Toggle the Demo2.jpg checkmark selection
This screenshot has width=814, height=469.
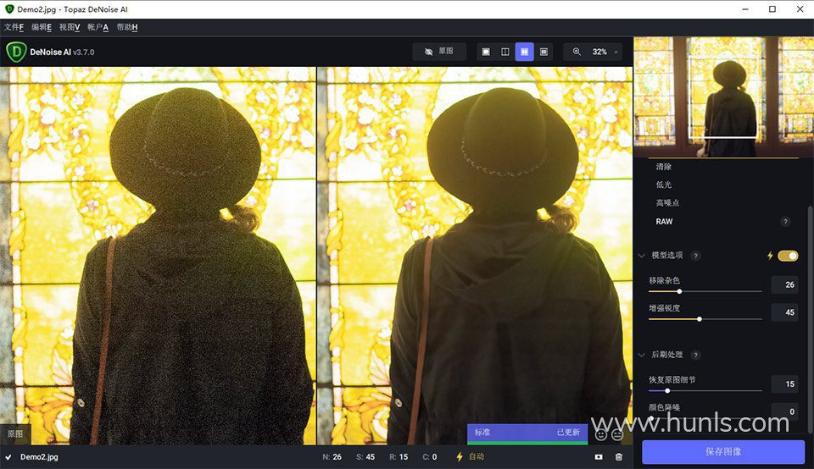8,457
